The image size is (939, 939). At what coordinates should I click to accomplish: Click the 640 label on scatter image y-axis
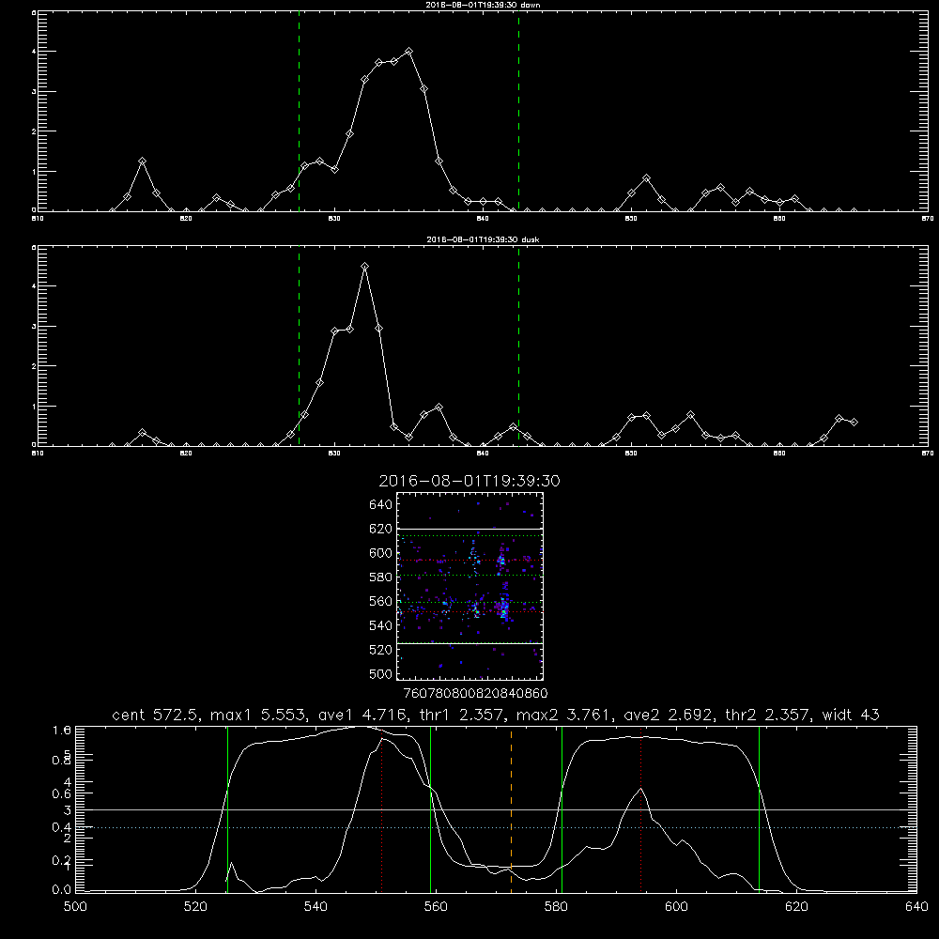[x=381, y=505]
